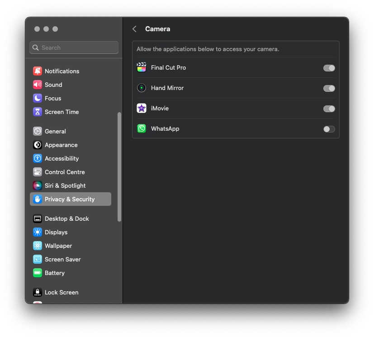Image resolution: width=374 pixels, height=337 pixels.
Task: Click the Displays sun icon
Action: pyautogui.click(x=38, y=232)
